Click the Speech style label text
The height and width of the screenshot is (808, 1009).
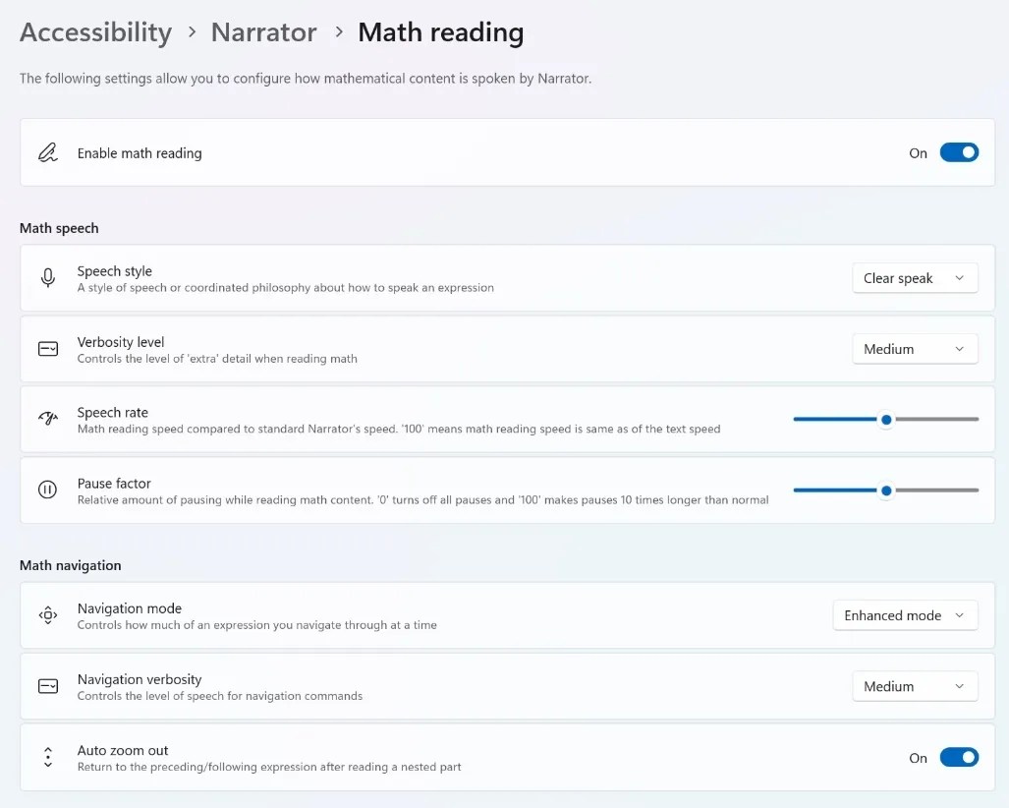click(115, 271)
